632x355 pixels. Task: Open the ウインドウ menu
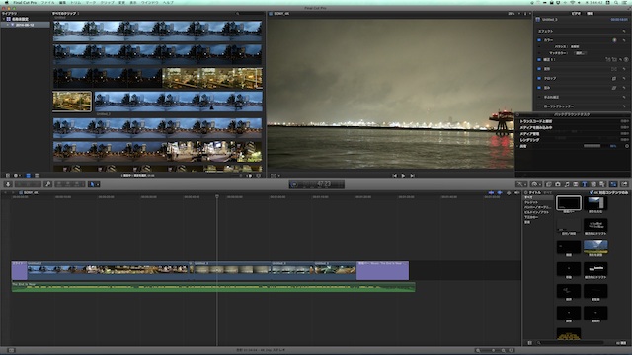click(149, 2)
